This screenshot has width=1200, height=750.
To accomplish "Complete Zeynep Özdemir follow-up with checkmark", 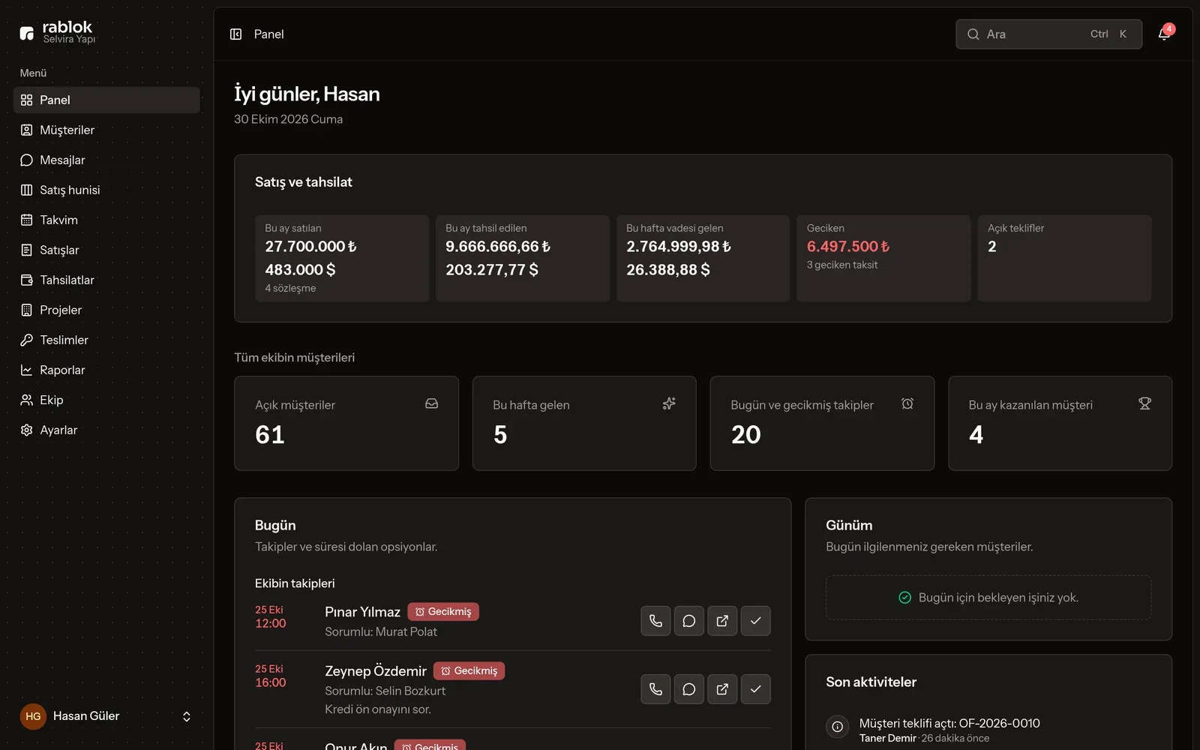I will coord(756,689).
